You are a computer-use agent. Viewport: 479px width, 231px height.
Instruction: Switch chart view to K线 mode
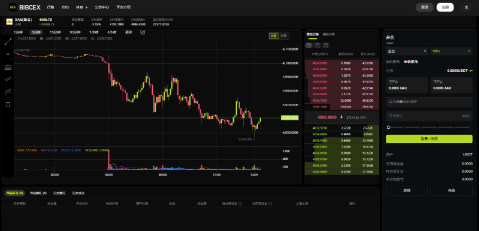[x=273, y=36]
